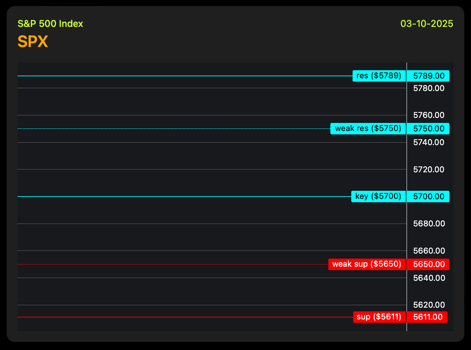Select the sup ($5611) level label
Image resolution: width=471 pixels, height=350 pixels.
pos(379,317)
